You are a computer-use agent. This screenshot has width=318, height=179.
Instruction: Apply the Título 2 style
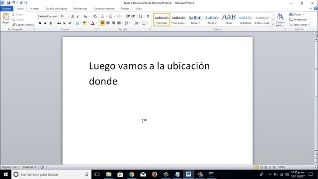tap(212, 20)
